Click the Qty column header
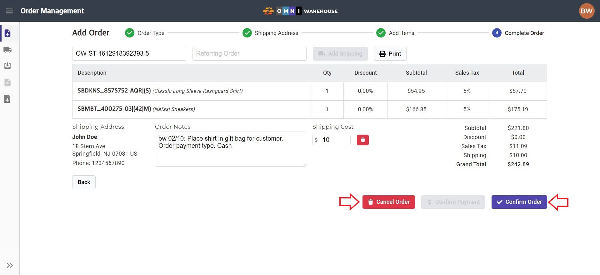 pyautogui.click(x=327, y=73)
